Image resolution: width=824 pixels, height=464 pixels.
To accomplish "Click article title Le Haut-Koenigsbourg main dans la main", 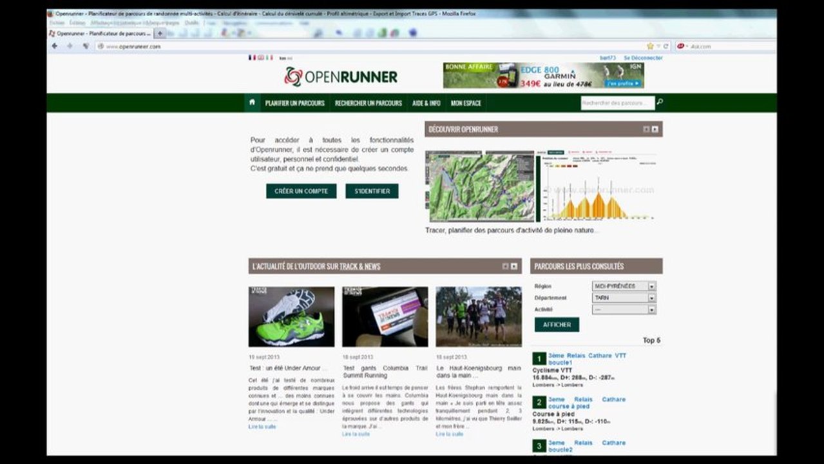I will point(479,372).
